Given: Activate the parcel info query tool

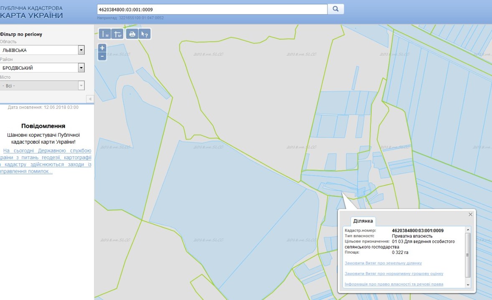Looking at the screenshot, I should pos(145,34).
